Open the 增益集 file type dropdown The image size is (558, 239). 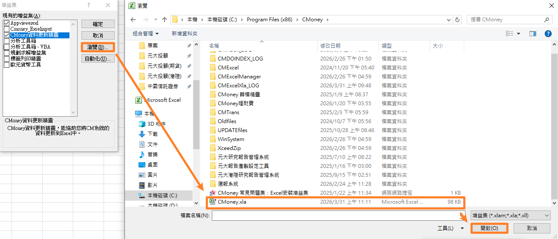pyautogui.click(x=510, y=216)
